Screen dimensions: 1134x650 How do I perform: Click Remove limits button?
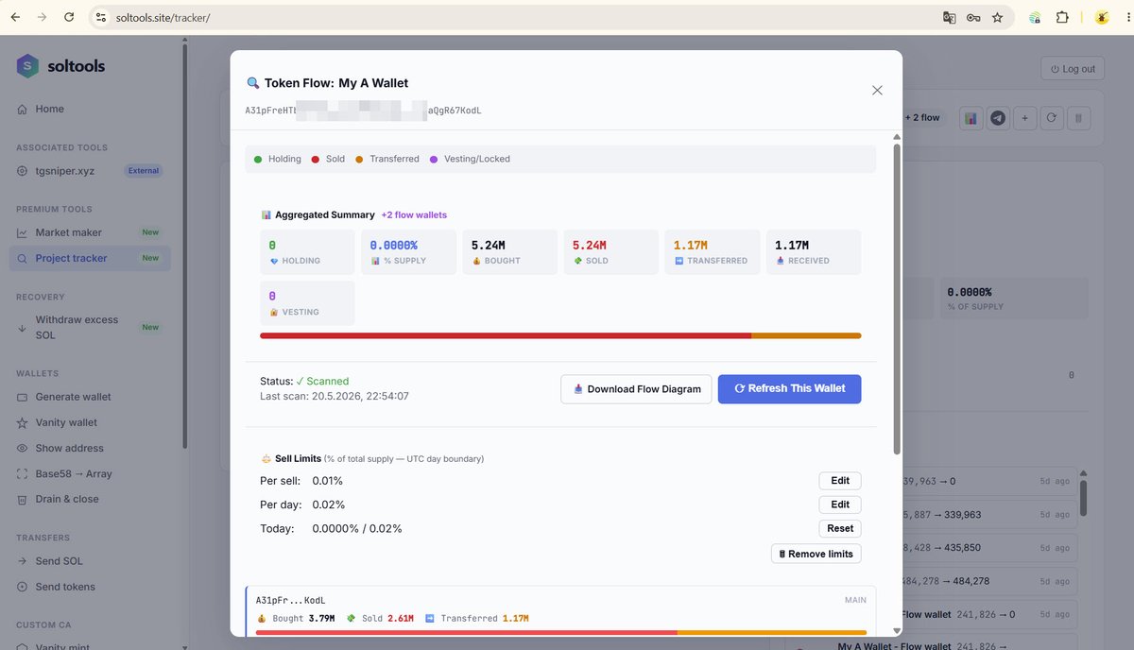(x=816, y=554)
